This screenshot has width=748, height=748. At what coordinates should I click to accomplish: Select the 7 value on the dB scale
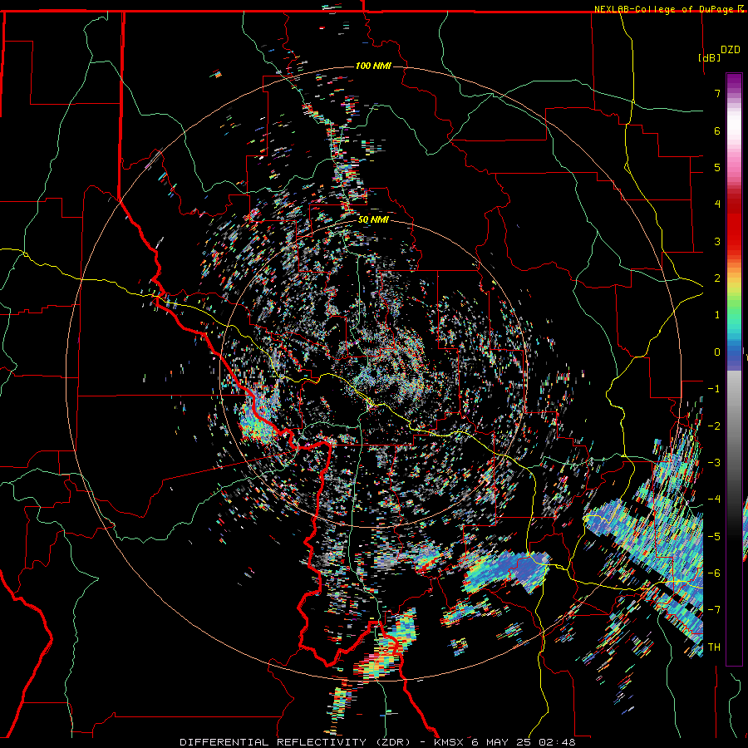click(717, 93)
